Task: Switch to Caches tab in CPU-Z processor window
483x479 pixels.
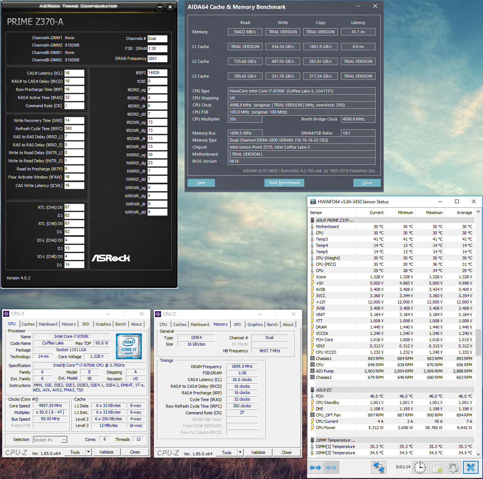Action: (28, 324)
